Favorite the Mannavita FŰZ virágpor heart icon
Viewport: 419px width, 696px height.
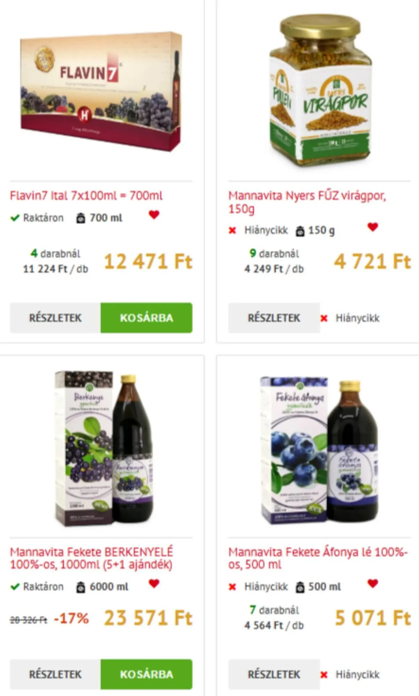point(373,227)
